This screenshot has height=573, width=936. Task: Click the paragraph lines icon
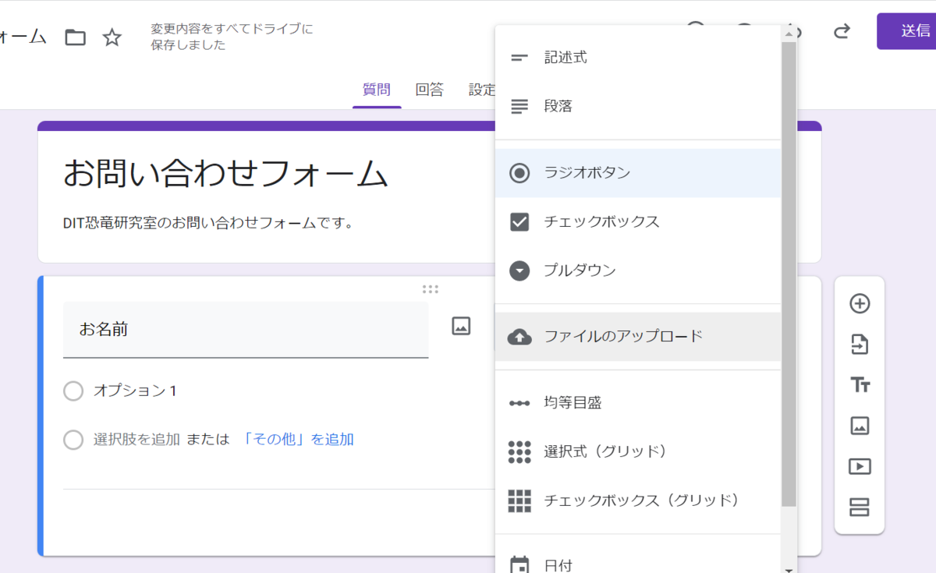pyautogui.click(x=519, y=107)
